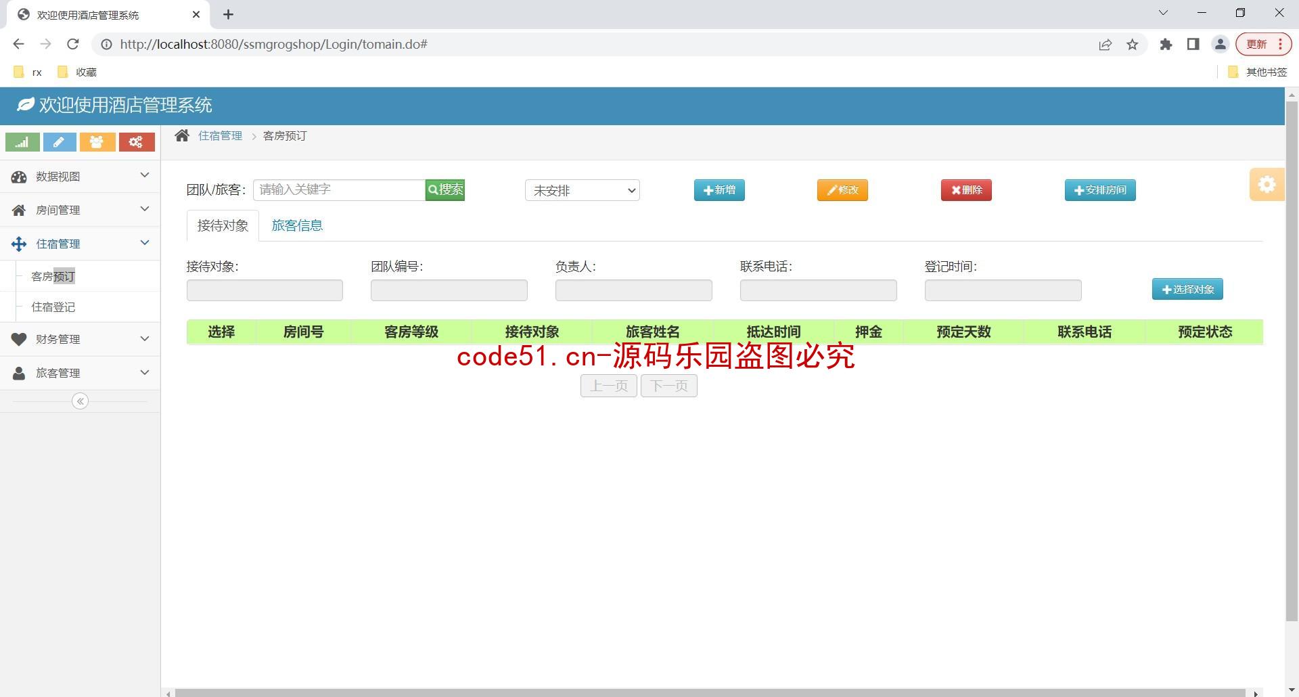Select 住宿登记 in the sidebar

[53, 307]
